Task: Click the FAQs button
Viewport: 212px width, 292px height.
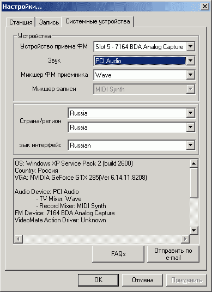Action: click(x=118, y=254)
